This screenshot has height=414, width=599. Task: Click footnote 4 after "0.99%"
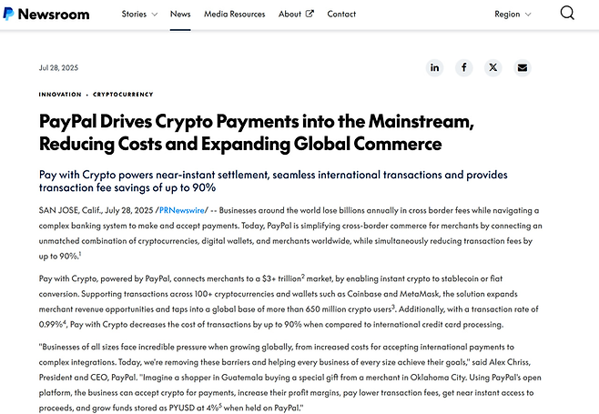point(65,322)
